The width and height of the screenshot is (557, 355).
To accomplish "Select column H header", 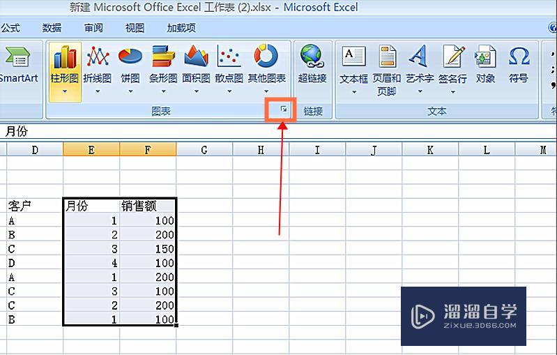I will coord(261,150).
